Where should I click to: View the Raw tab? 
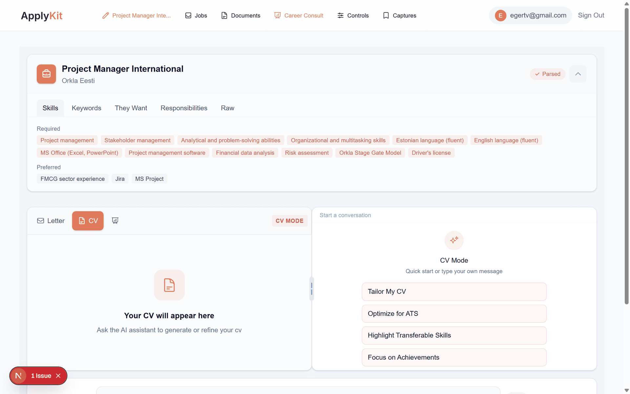click(x=227, y=108)
